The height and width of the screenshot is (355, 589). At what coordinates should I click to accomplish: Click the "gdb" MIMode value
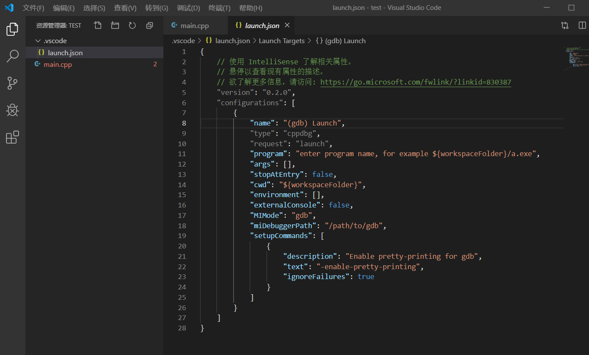coord(302,215)
